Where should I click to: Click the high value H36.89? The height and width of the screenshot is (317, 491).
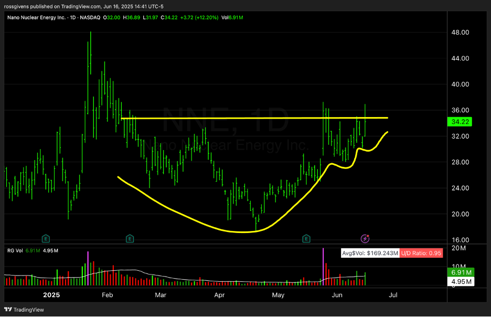tap(132, 17)
